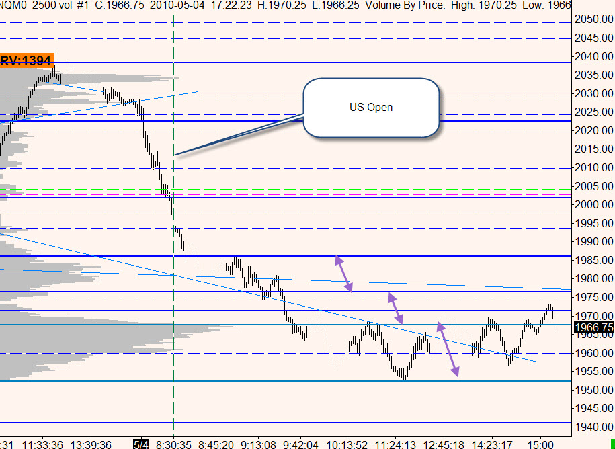The height and width of the screenshot is (449, 615).
Task: Click the 'High: 1970.25' study value
Action: [484, 5]
